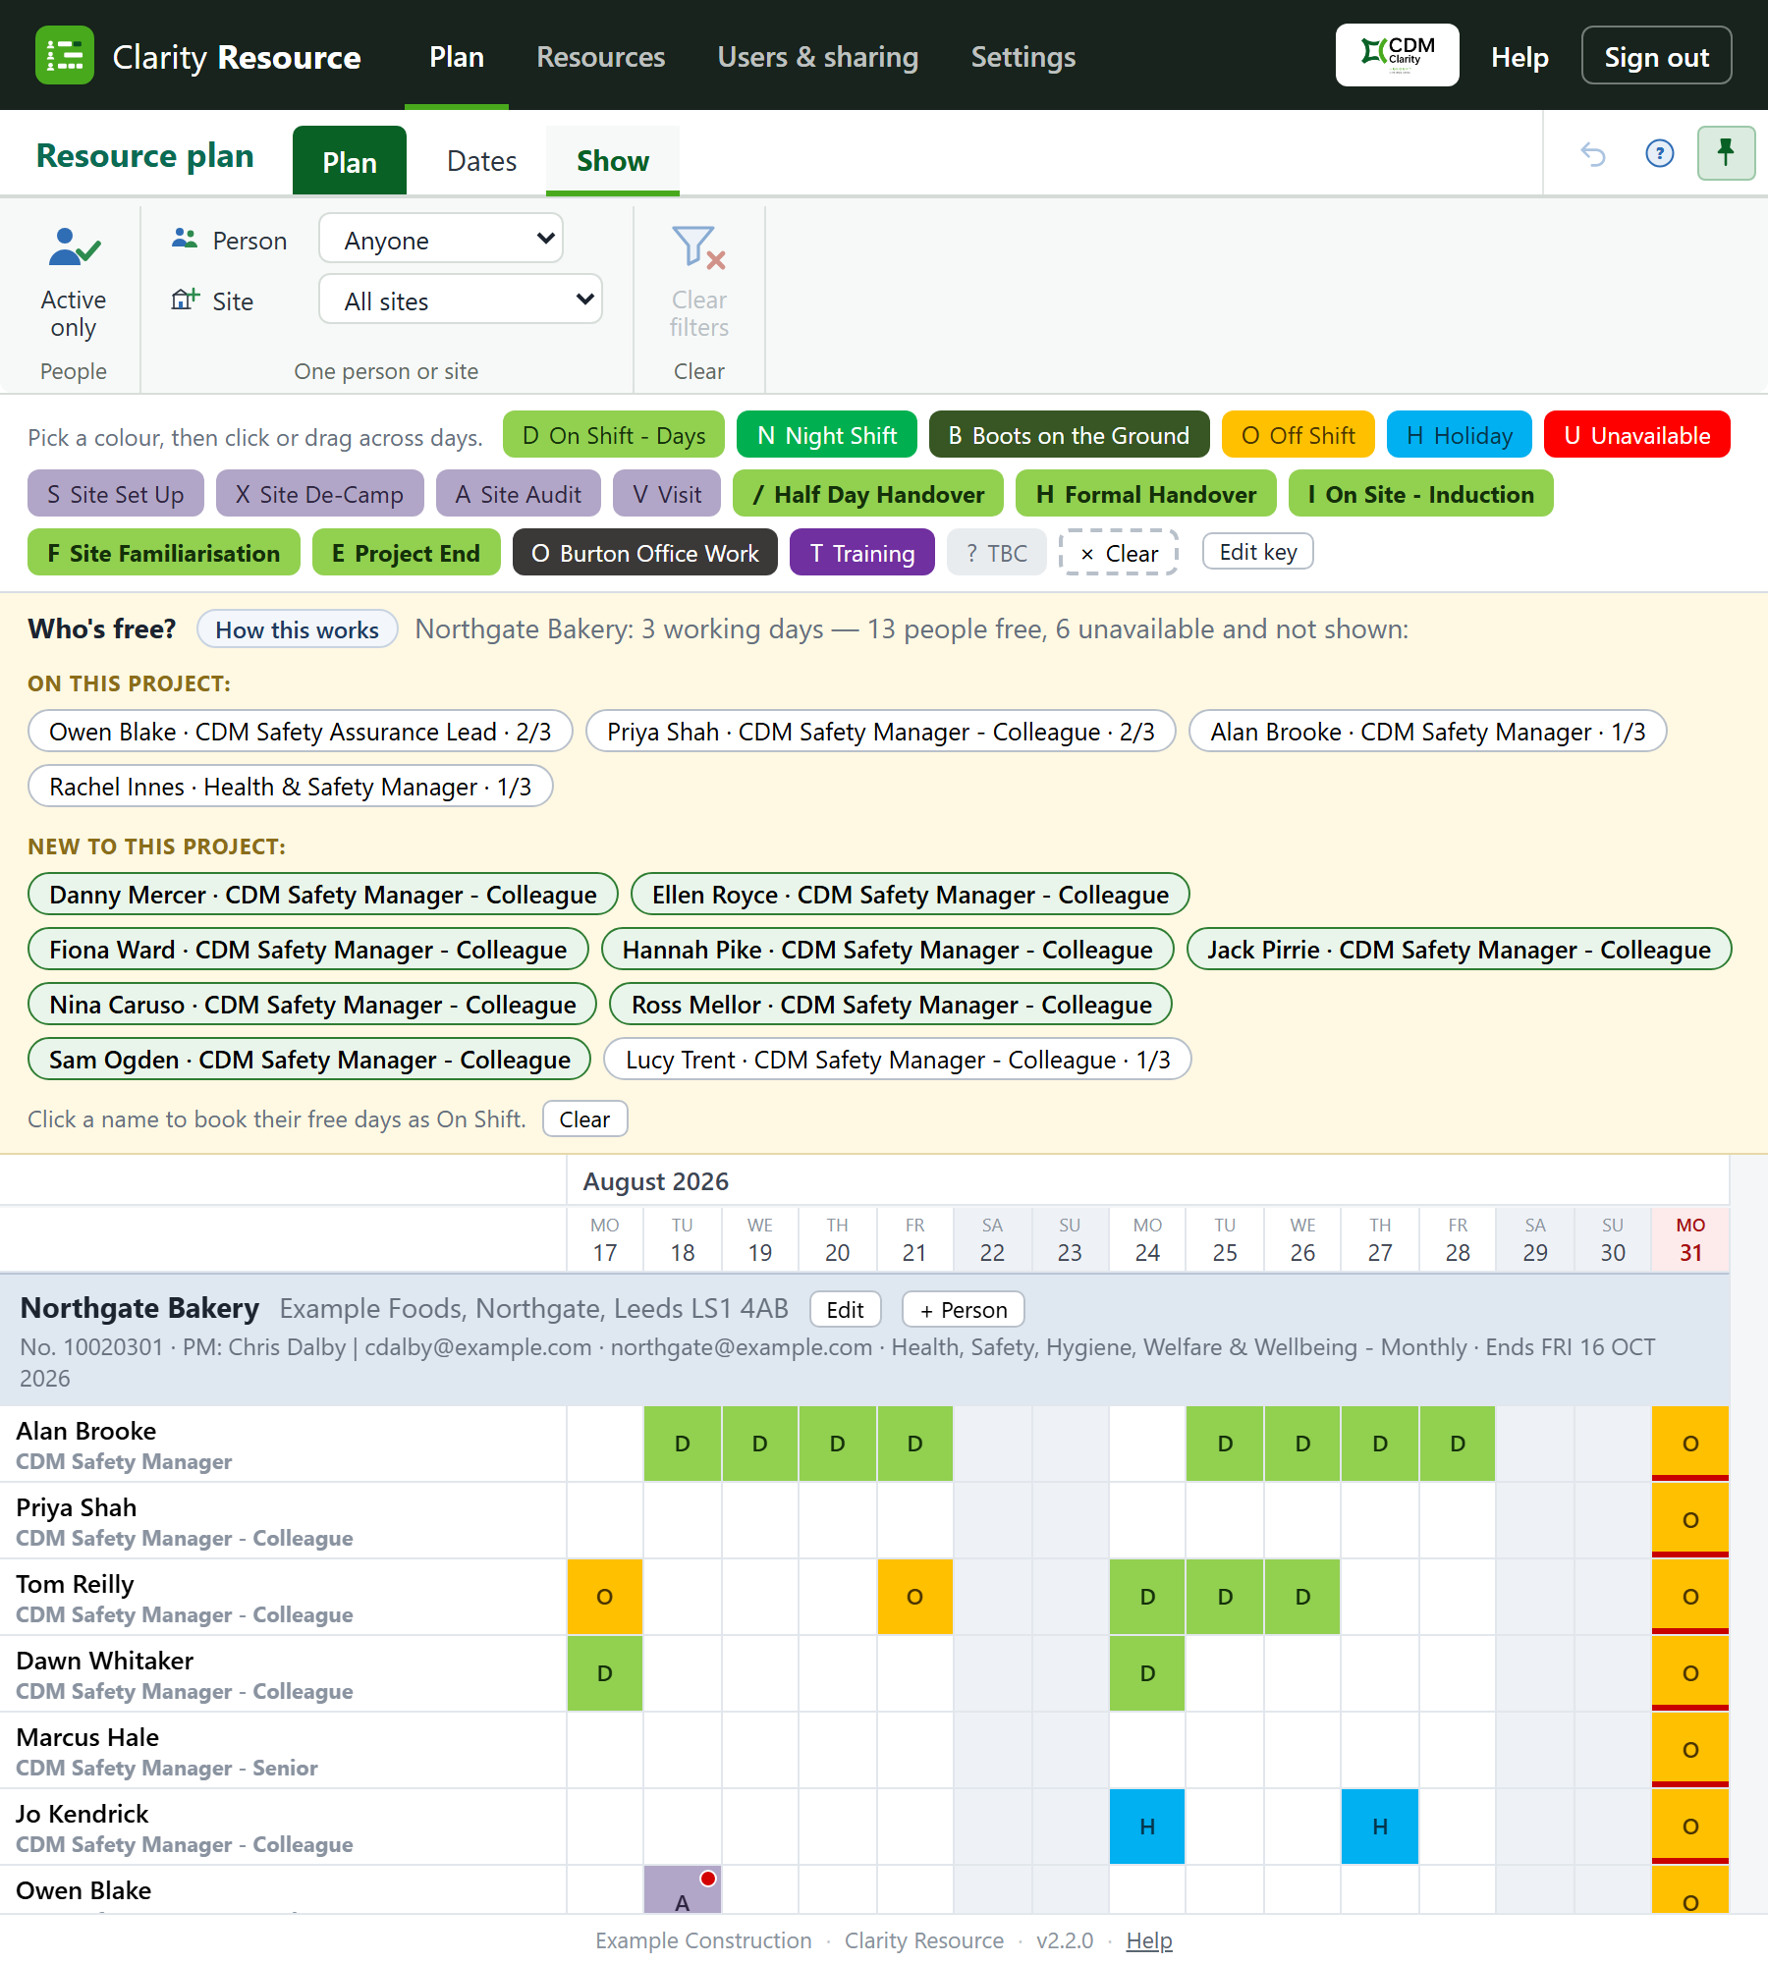Open the blue question mark help icon

click(x=1659, y=154)
